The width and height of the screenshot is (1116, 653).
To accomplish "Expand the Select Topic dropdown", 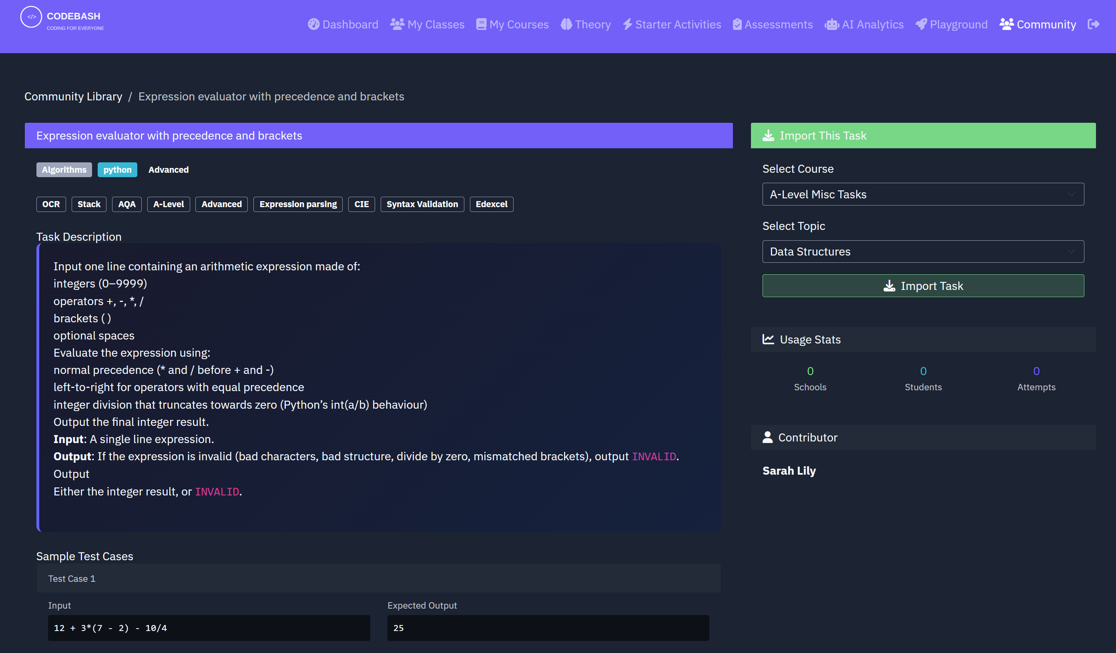I will coord(923,251).
